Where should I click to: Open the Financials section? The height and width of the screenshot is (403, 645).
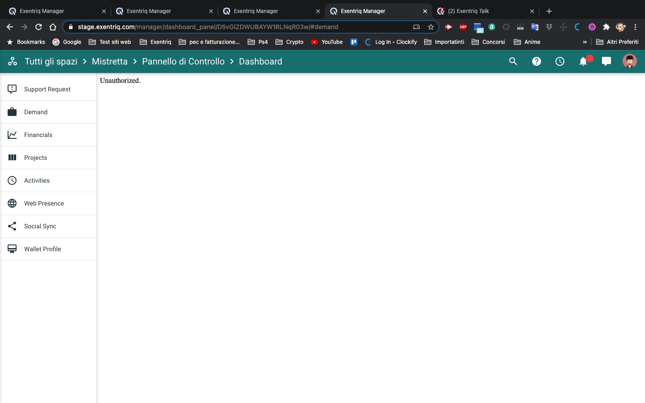coord(38,135)
